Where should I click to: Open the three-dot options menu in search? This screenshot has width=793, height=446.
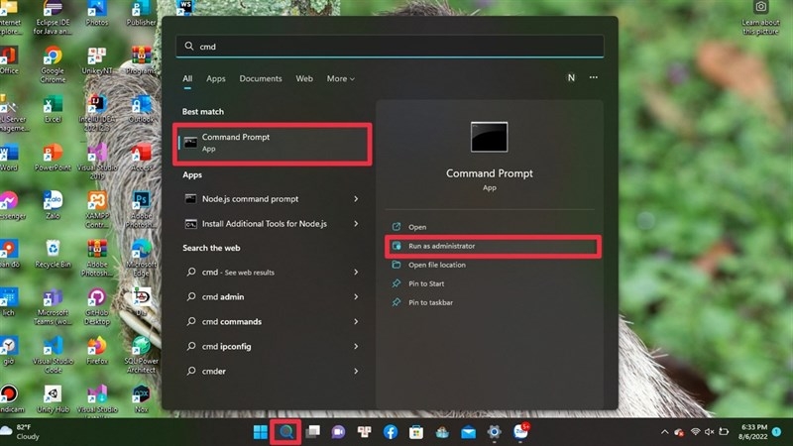[594, 77]
